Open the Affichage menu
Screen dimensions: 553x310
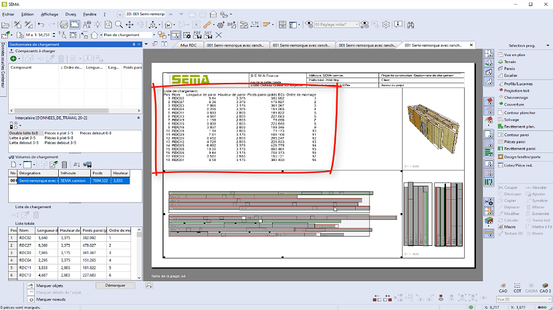pyautogui.click(x=49, y=13)
